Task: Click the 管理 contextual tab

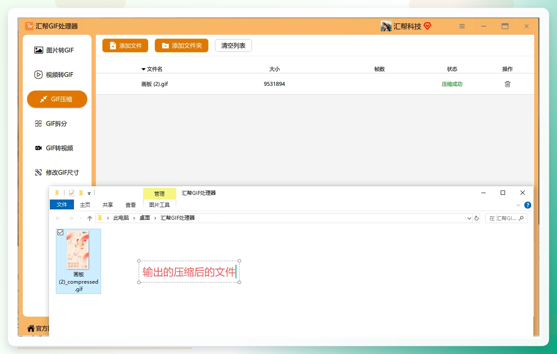Action: [x=159, y=194]
